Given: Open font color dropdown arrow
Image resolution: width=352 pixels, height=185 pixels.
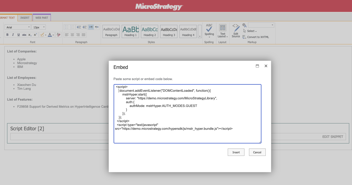Looking at the screenshot, I should point(53,35).
